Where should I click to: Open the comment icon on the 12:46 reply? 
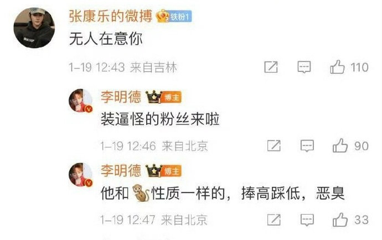[307, 145]
